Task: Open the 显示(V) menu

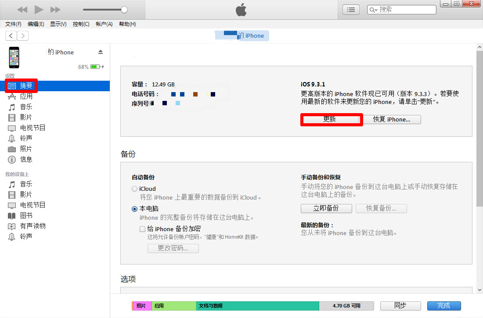Action: [x=58, y=24]
